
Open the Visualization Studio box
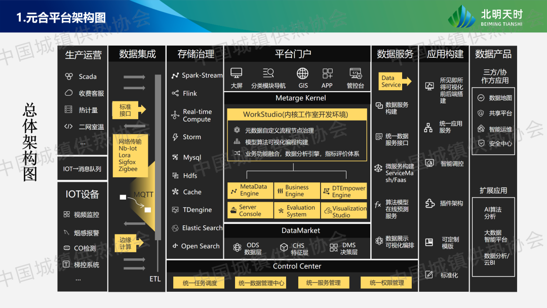click(x=344, y=211)
